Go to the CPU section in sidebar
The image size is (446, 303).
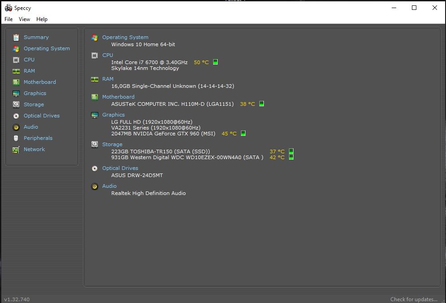coord(29,60)
